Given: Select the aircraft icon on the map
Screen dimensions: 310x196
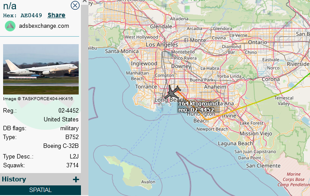Looking at the screenshot, I should click(x=172, y=92).
